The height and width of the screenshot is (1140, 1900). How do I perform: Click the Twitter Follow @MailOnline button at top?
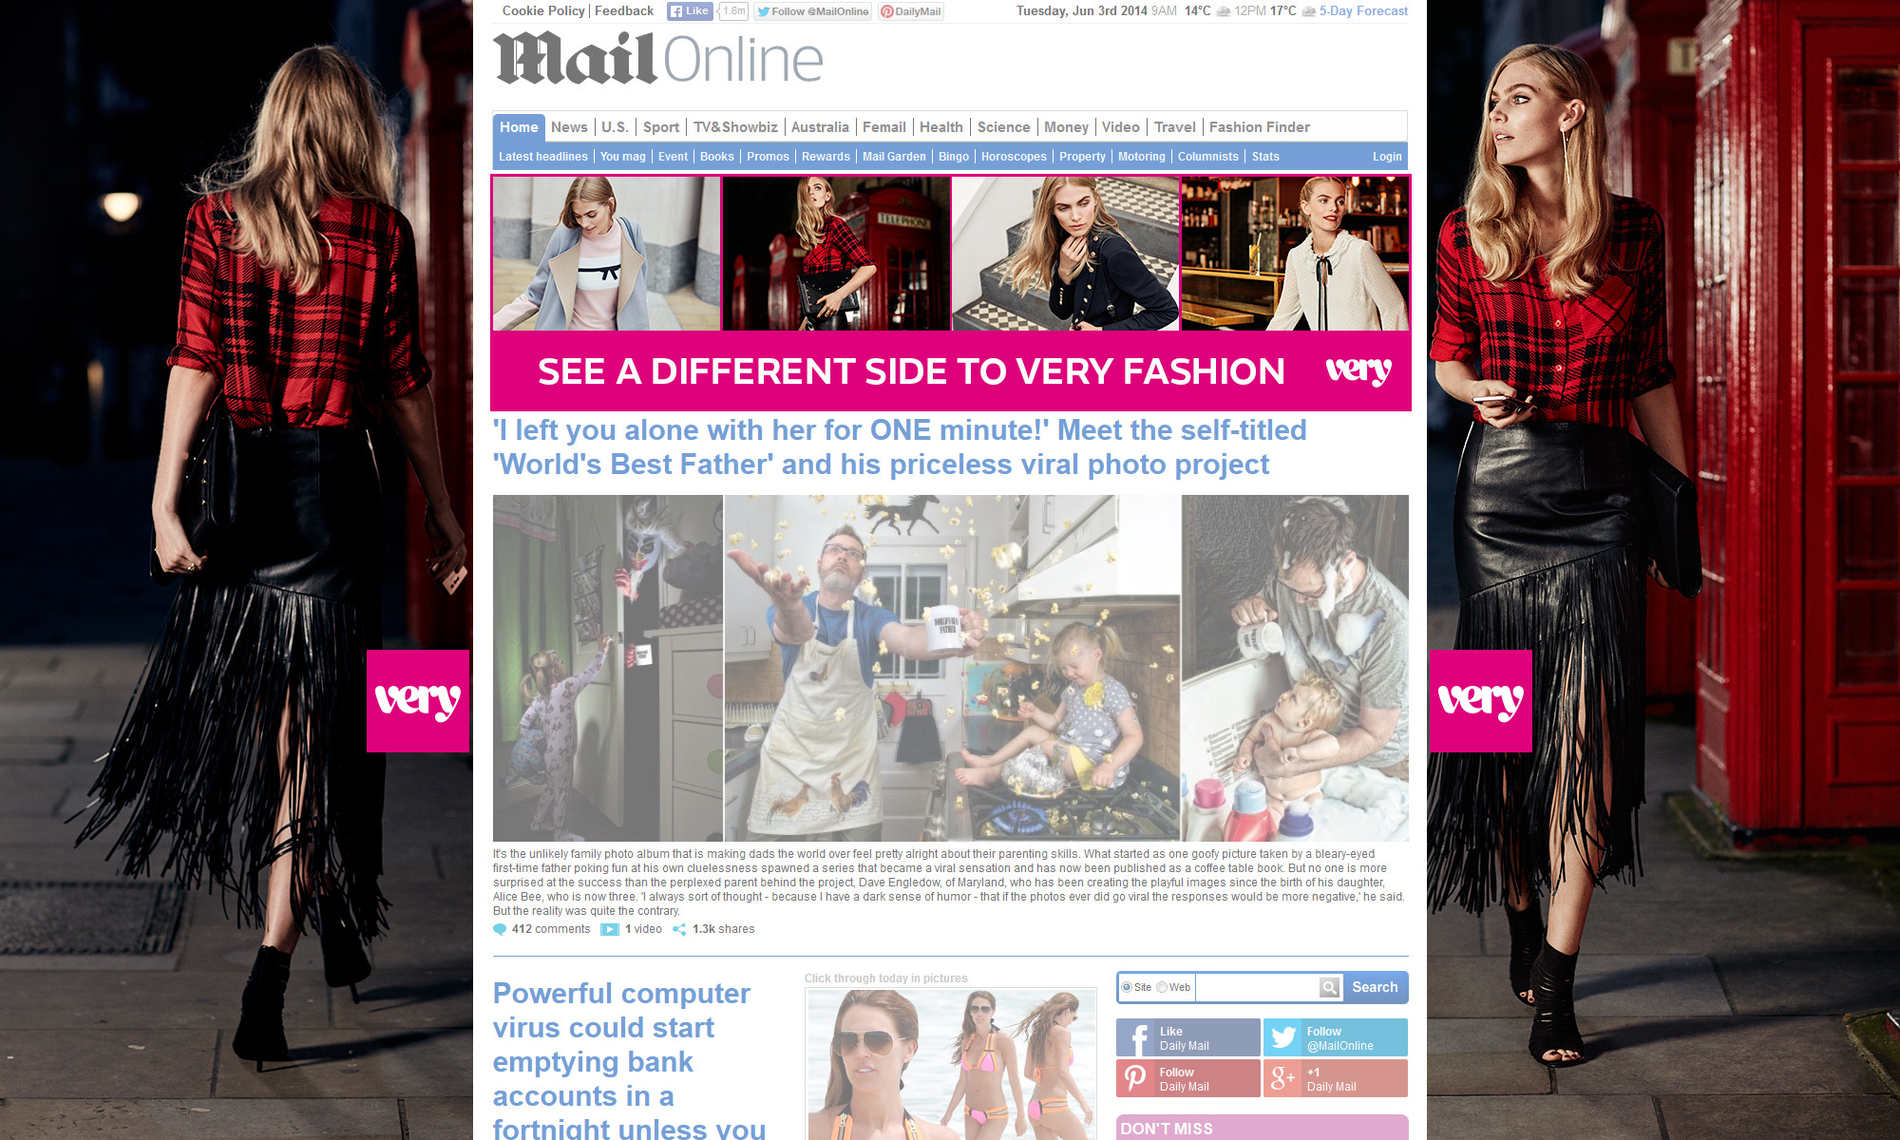point(813,11)
